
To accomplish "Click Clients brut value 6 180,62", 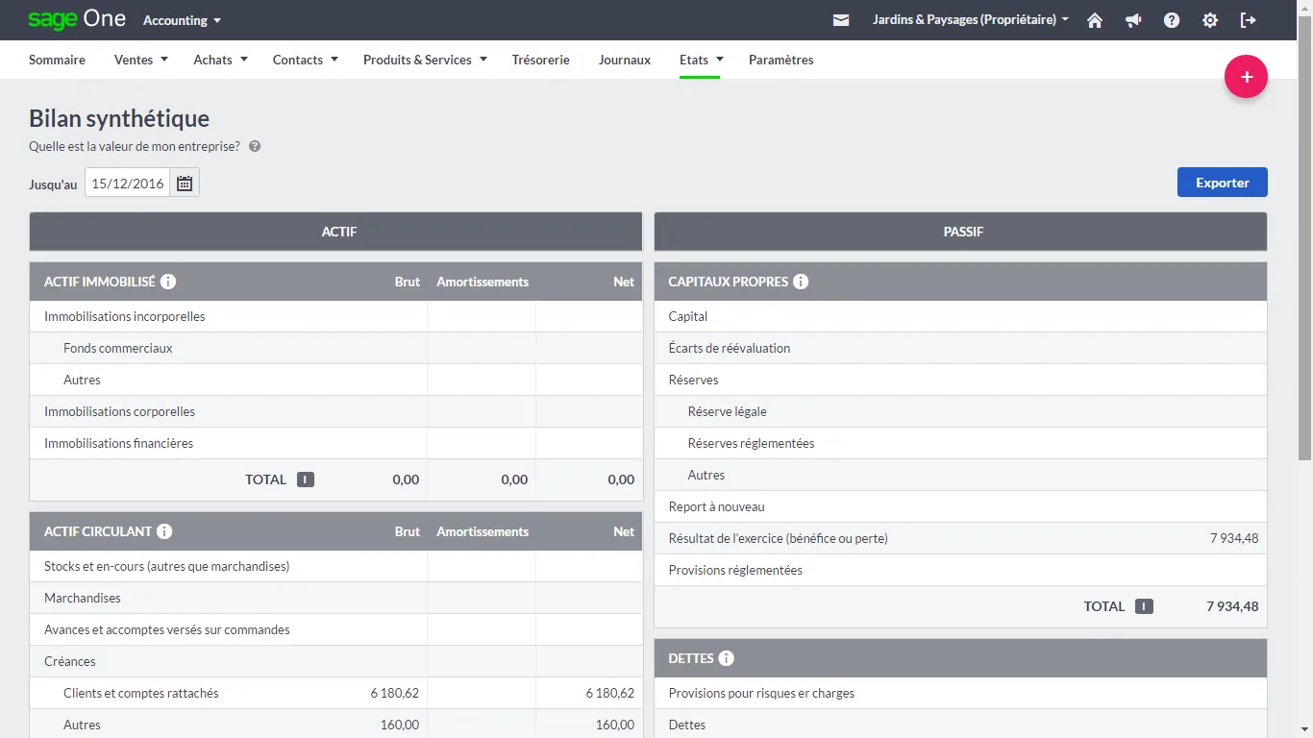I will click(x=394, y=693).
